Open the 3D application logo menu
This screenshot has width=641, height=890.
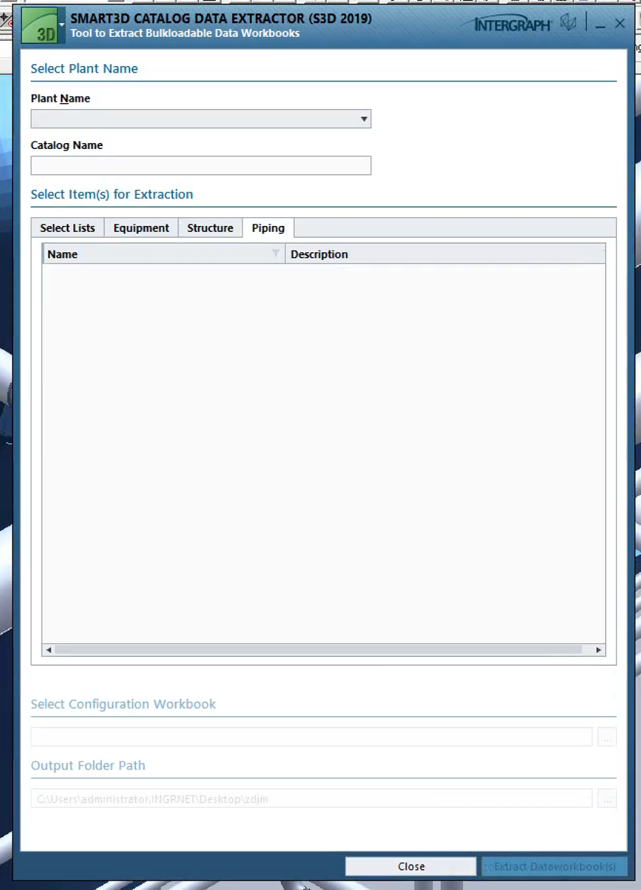point(40,26)
